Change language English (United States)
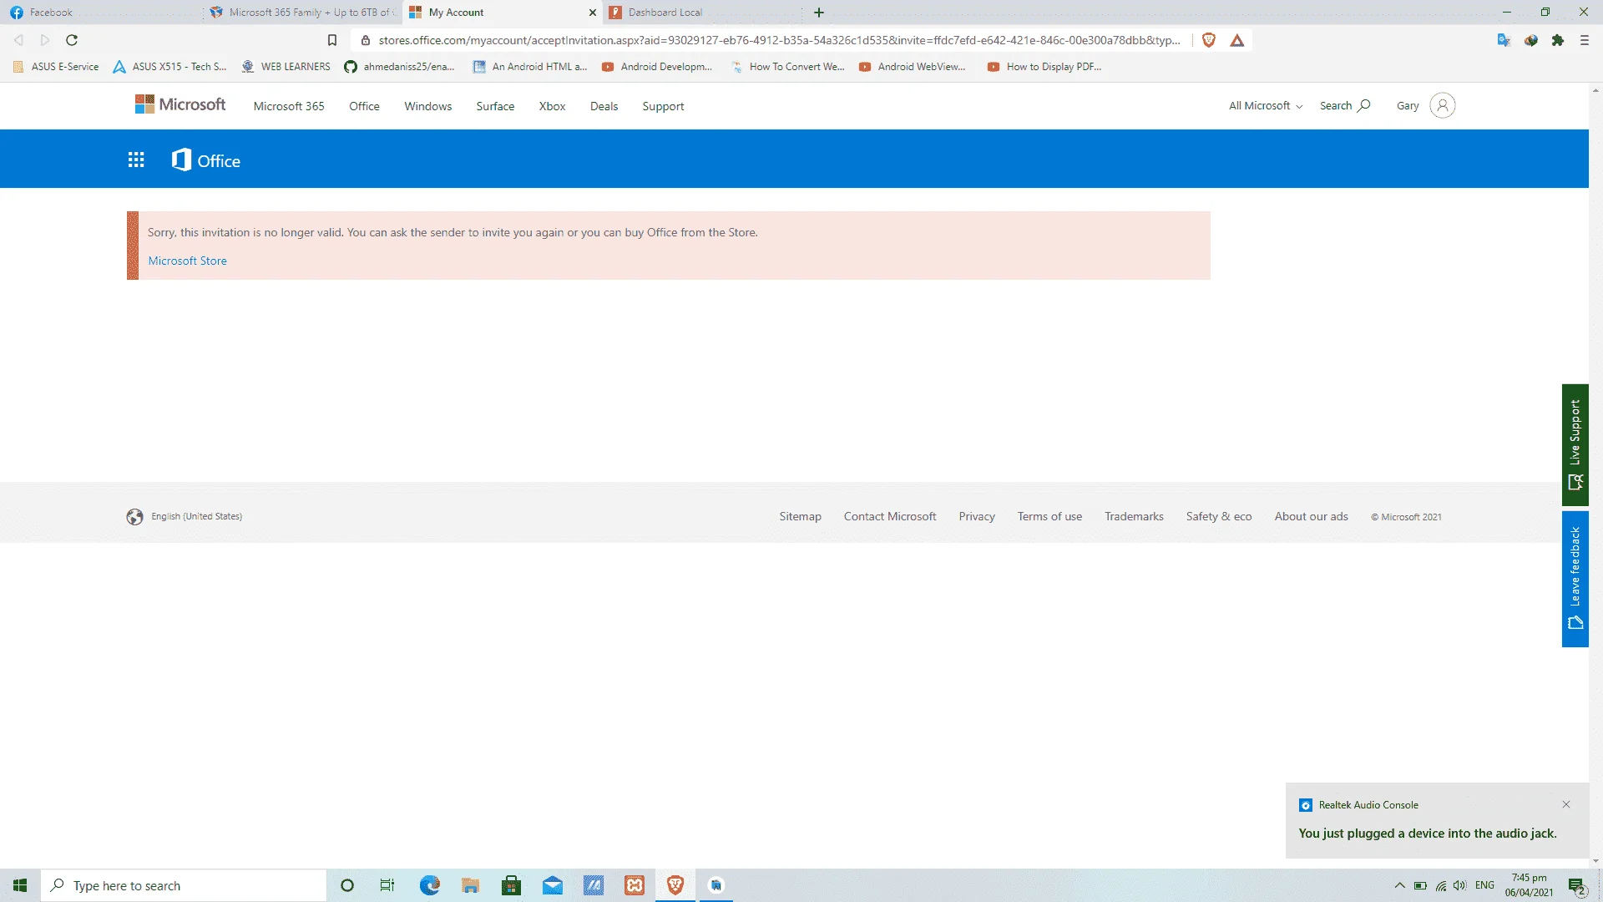 tap(185, 516)
